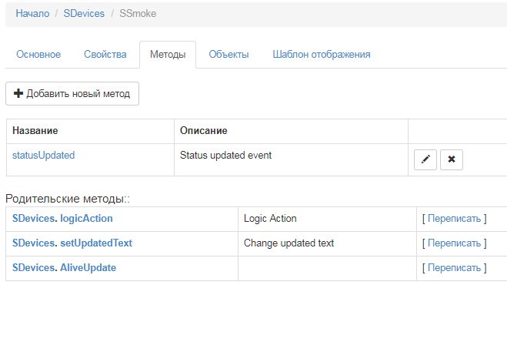Override logicAction via Переписать link
Viewport: 507px width, 352px height.
click(454, 218)
